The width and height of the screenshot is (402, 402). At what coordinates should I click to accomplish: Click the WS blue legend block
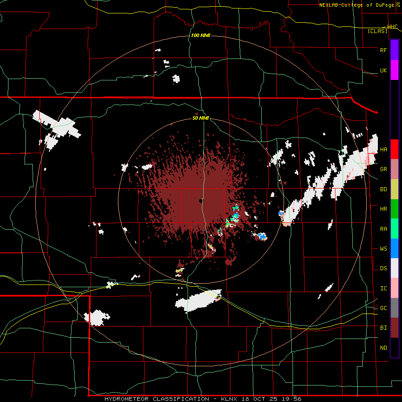[394, 248]
